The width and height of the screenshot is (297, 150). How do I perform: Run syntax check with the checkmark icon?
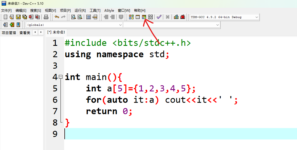coord(159,17)
